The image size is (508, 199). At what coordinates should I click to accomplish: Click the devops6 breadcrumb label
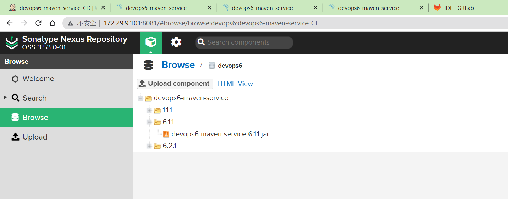tap(230, 66)
